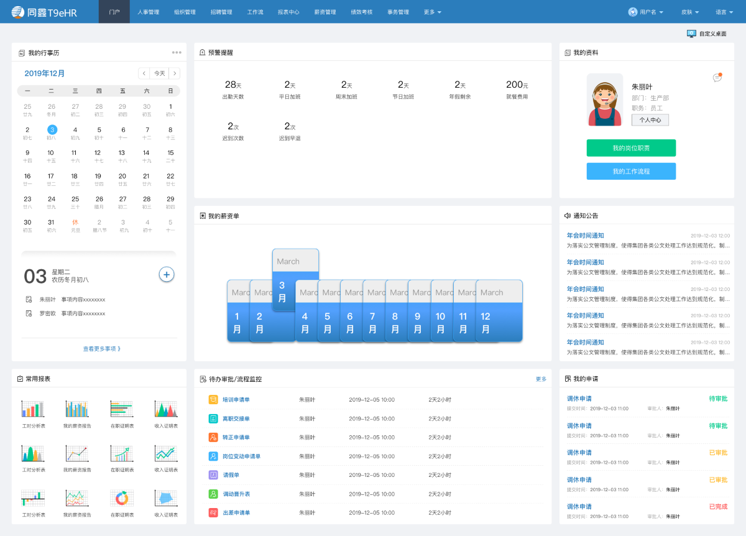Click the 自定义桌面 monitor icon
This screenshot has height=536, width=746.
(691, 34)
